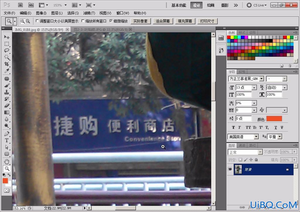Select the History Brush tool
Image resolution: width=300 pixels, height=212 pixels.
tap(7, 99)
